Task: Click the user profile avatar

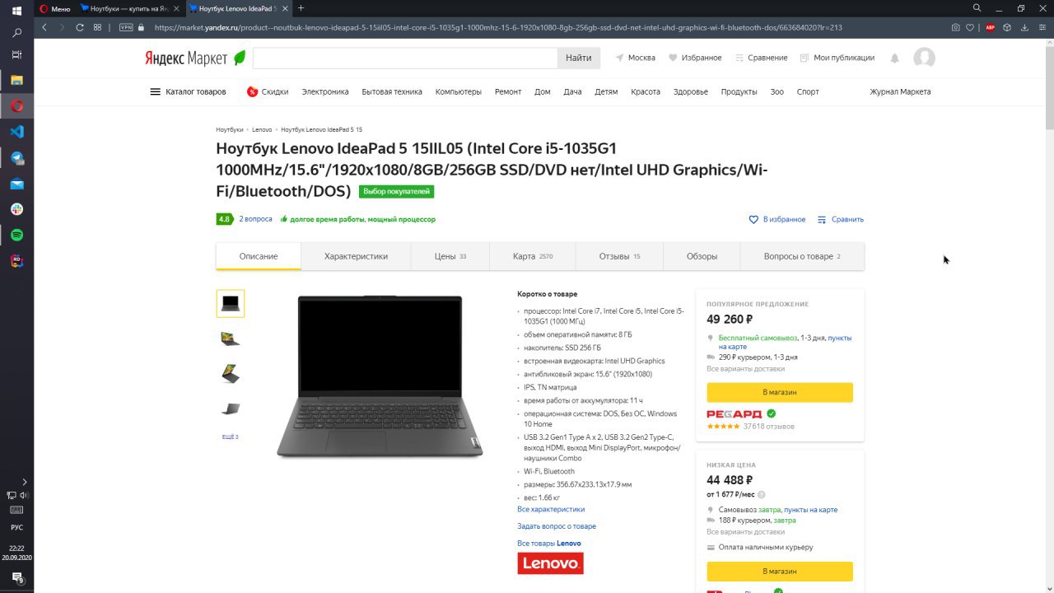Action: [925, 58]
